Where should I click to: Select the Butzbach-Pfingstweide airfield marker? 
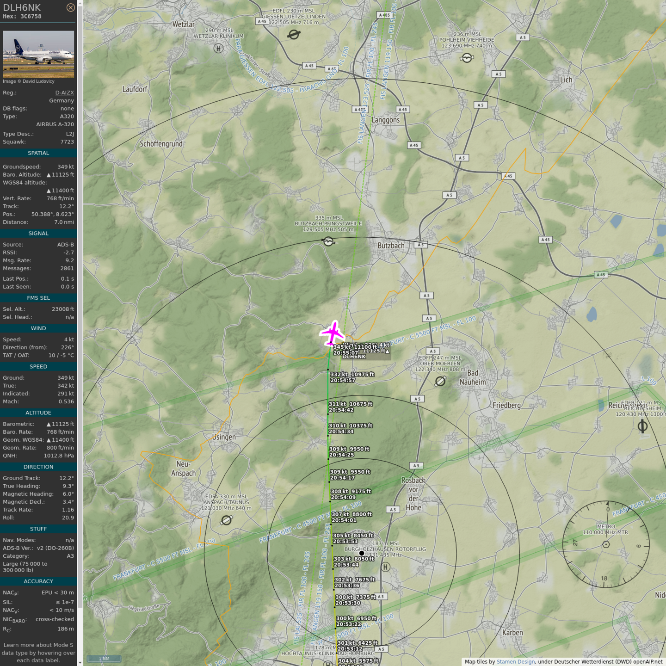pos(328,241)
